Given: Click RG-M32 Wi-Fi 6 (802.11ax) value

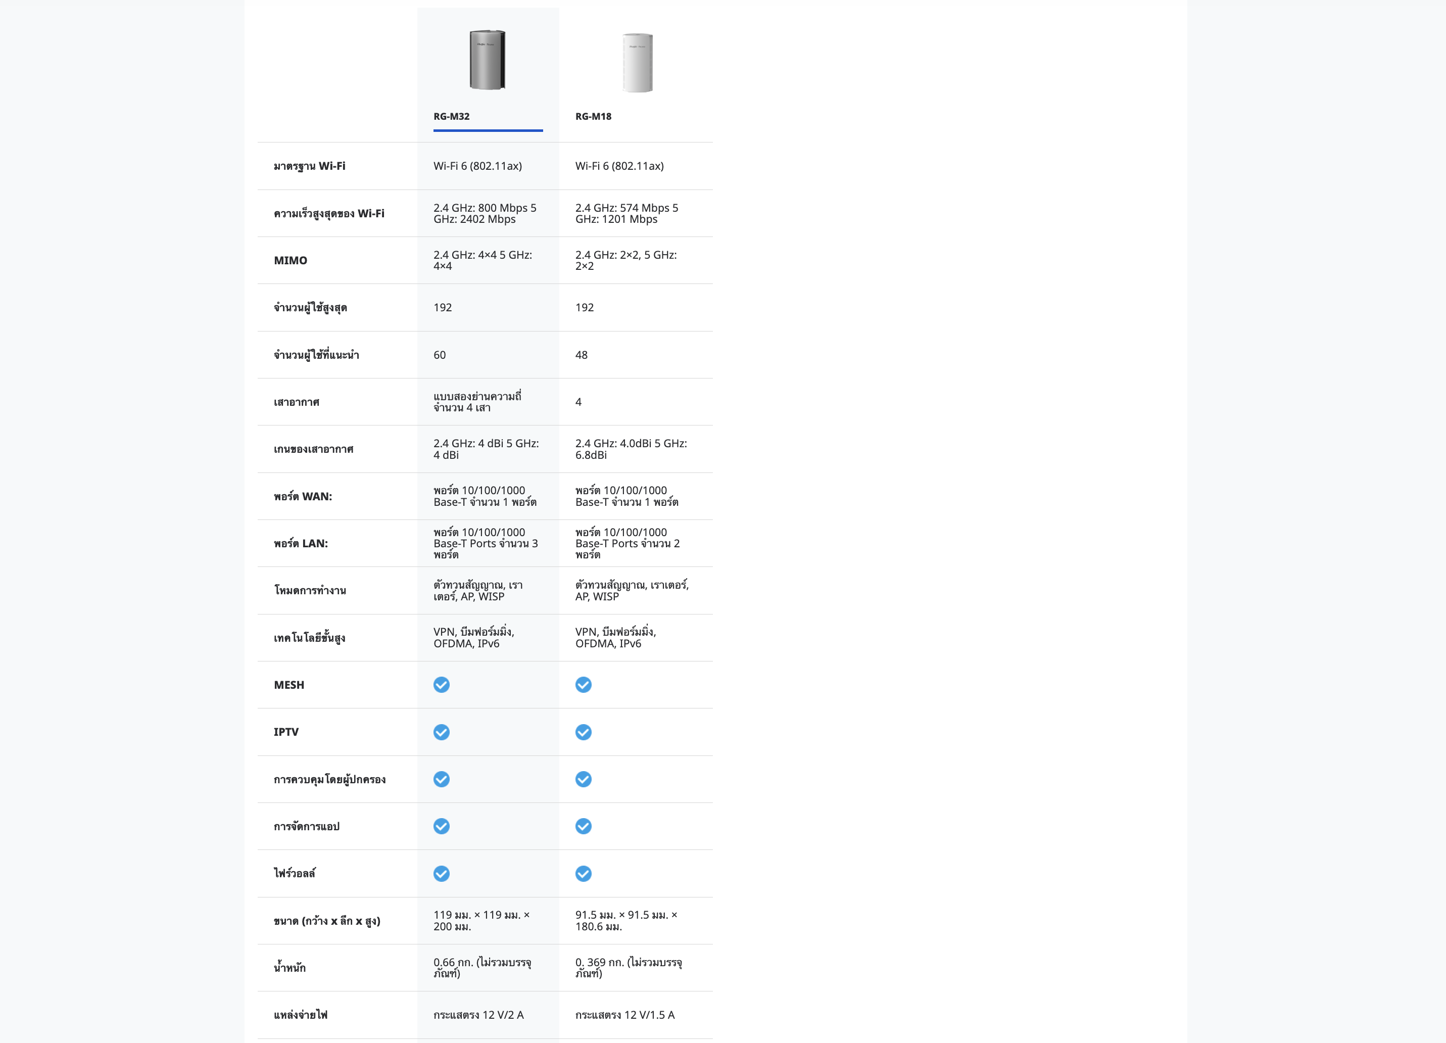Looking at the screenshot, I should pos(477,166).
